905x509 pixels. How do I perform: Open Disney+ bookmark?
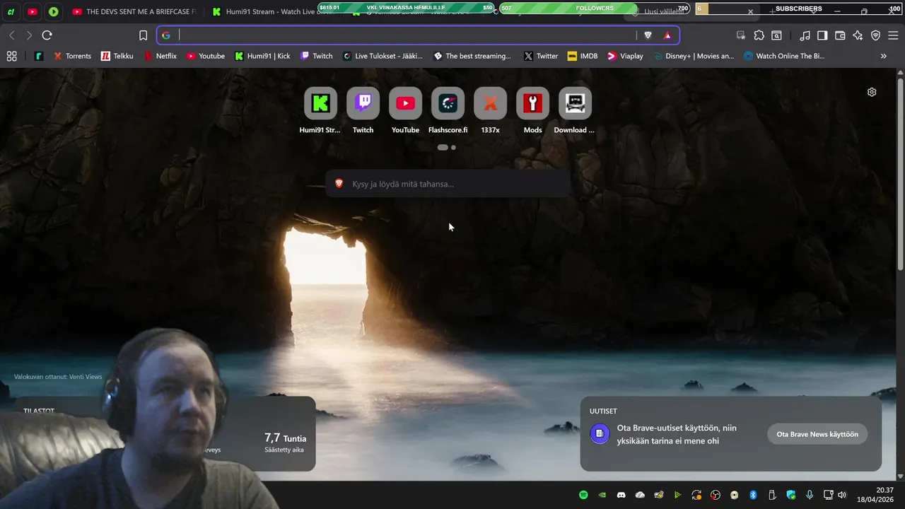(x=694, y=56)
